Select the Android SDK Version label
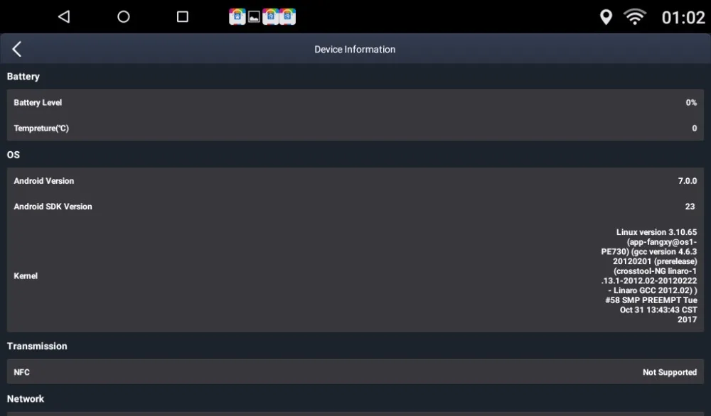The width and height of the screenshot is (711, 416). click(x=53, y=207)
